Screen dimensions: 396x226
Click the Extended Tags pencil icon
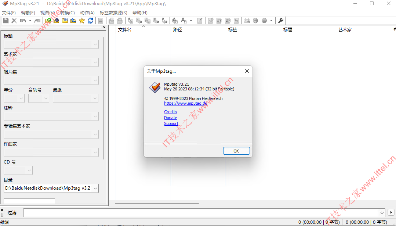pos(200,21)
